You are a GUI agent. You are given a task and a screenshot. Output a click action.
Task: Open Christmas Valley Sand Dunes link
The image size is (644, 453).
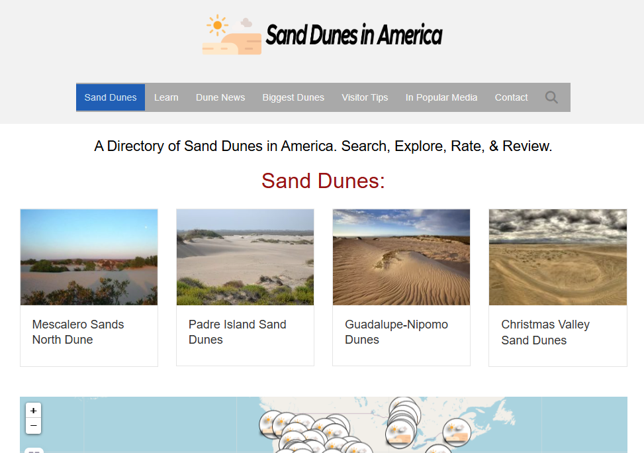coord(545,332)
